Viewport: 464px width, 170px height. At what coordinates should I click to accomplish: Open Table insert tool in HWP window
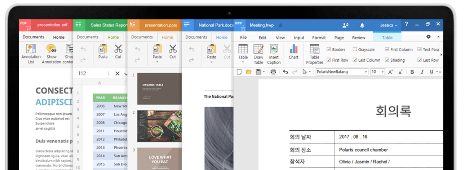(x=243, y=54)
